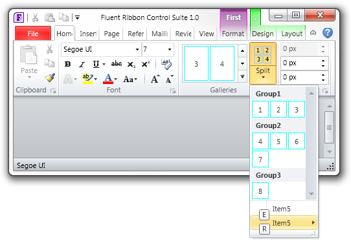Choose item 5 in Group2

click(278, 141)
